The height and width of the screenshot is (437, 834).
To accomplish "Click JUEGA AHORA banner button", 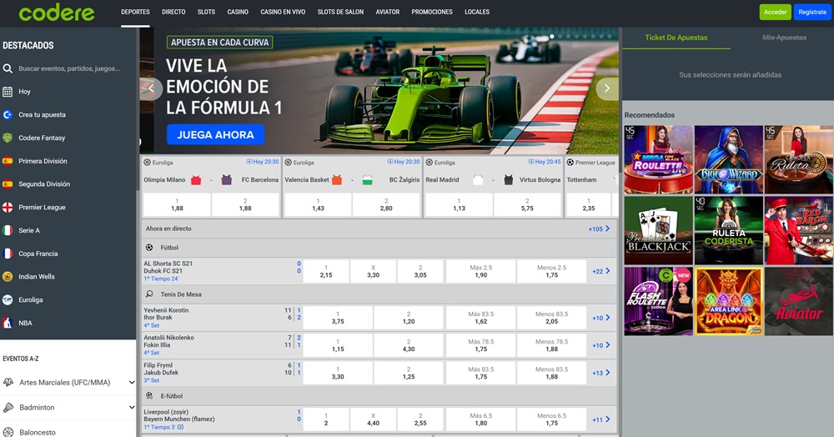I will point(215,135).
